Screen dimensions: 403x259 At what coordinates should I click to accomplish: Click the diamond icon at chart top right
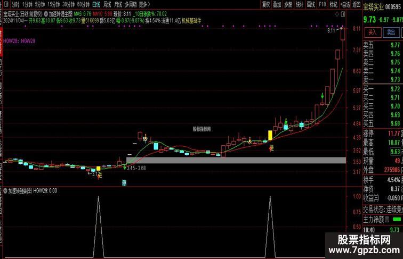click(x=337, y=14)
